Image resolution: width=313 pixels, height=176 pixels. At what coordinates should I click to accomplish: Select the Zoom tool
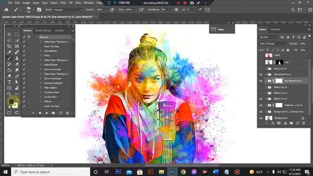[9, 94]
